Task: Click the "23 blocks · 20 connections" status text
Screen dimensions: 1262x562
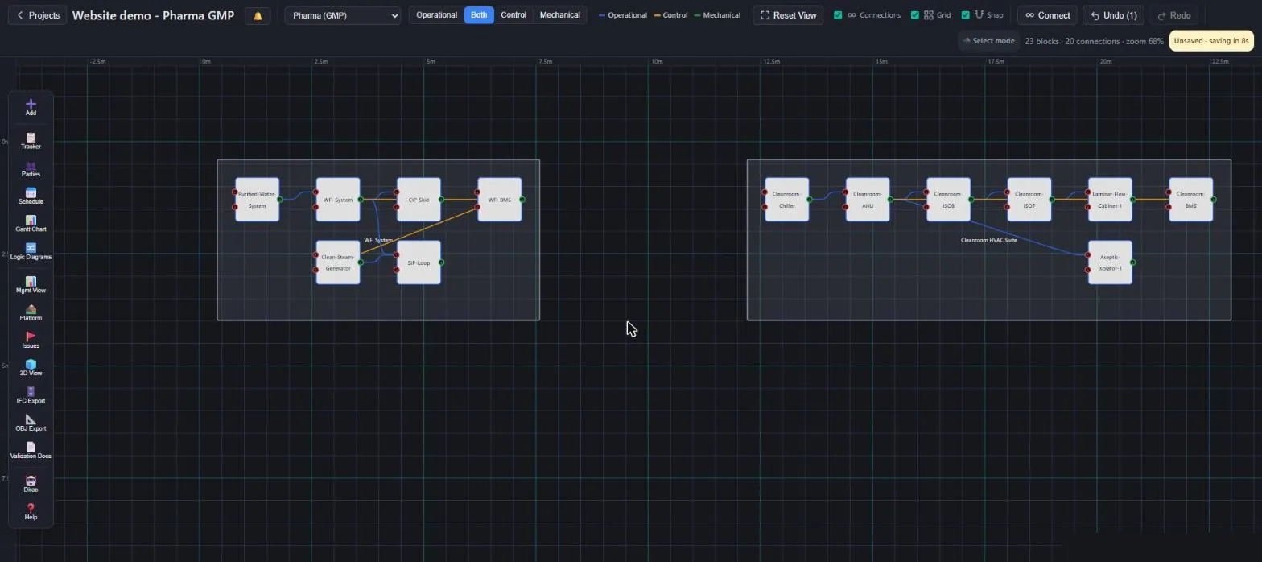Action: click(1072, 41)
